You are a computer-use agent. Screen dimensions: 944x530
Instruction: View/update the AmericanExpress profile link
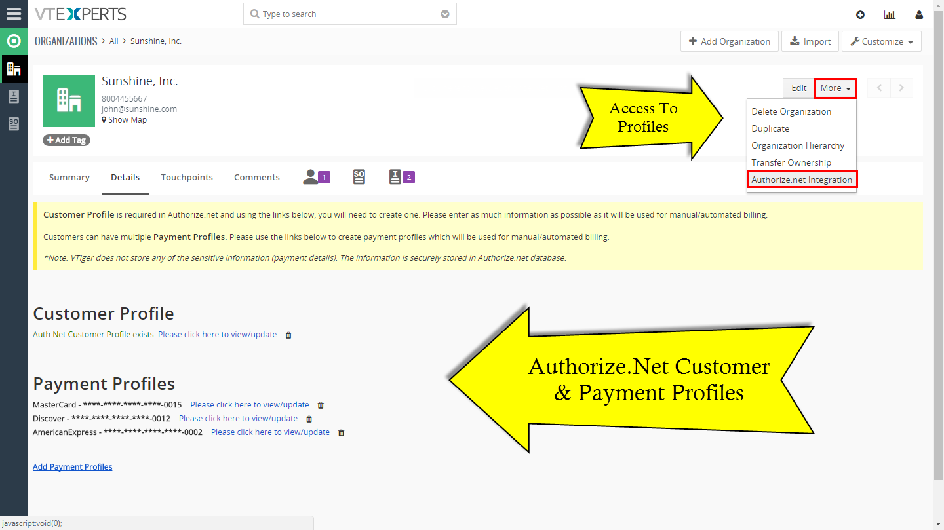270,432
